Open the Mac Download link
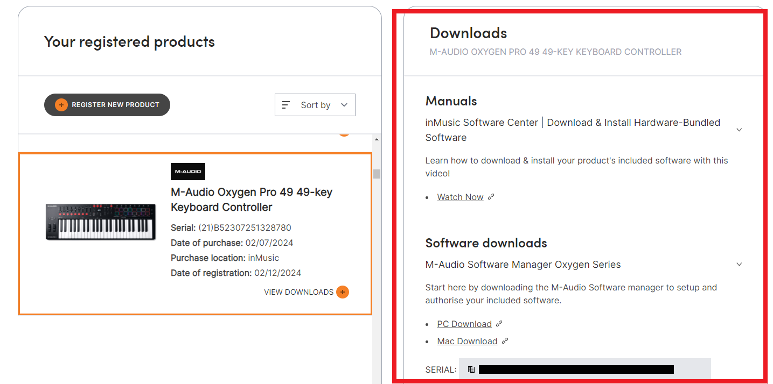773x384 pixels. [x=467, y=341]
